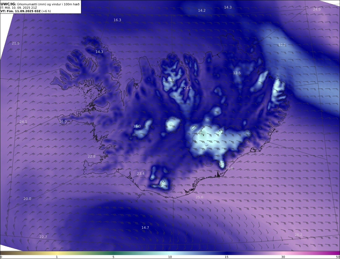Click the 16.3 map value
The width and height of the screenshot is (340, 259).
click(117, 20)
